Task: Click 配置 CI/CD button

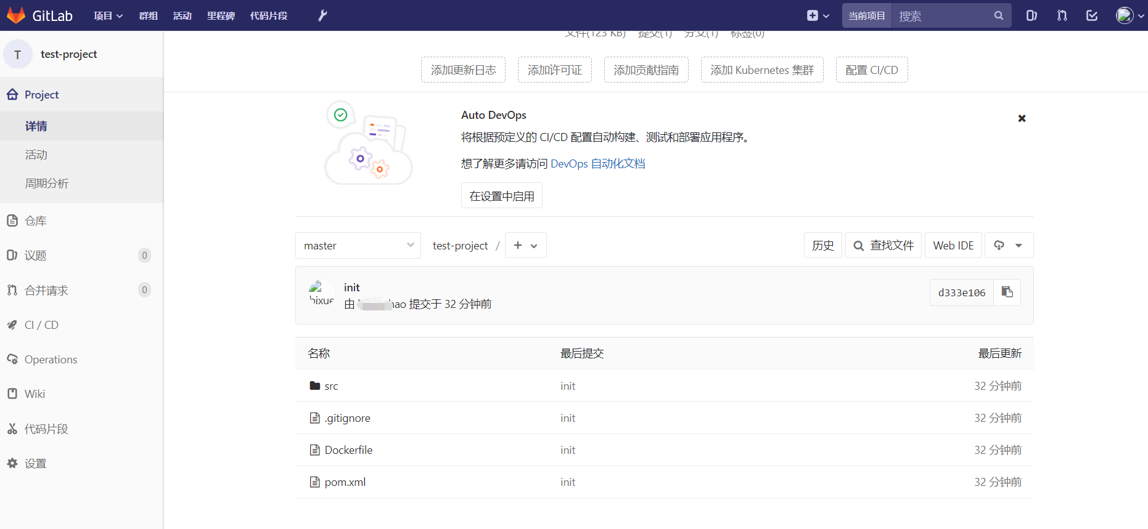Action: pos(872,70)
